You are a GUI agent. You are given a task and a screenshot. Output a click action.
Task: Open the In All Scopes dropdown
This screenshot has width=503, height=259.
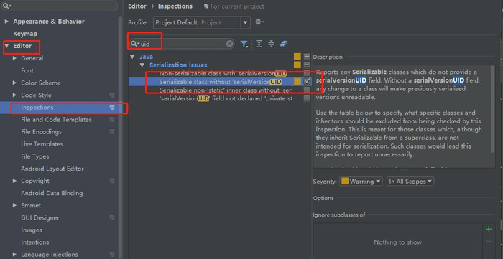(410, 182)
